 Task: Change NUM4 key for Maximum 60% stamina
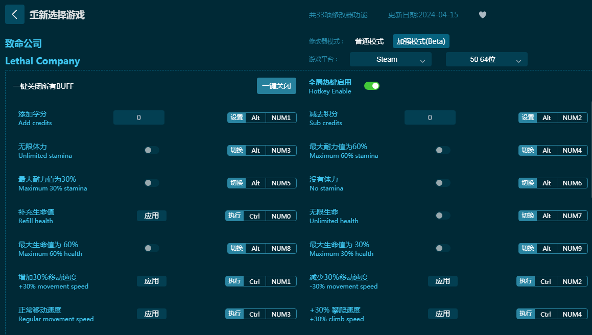click(x=572, y=150)
